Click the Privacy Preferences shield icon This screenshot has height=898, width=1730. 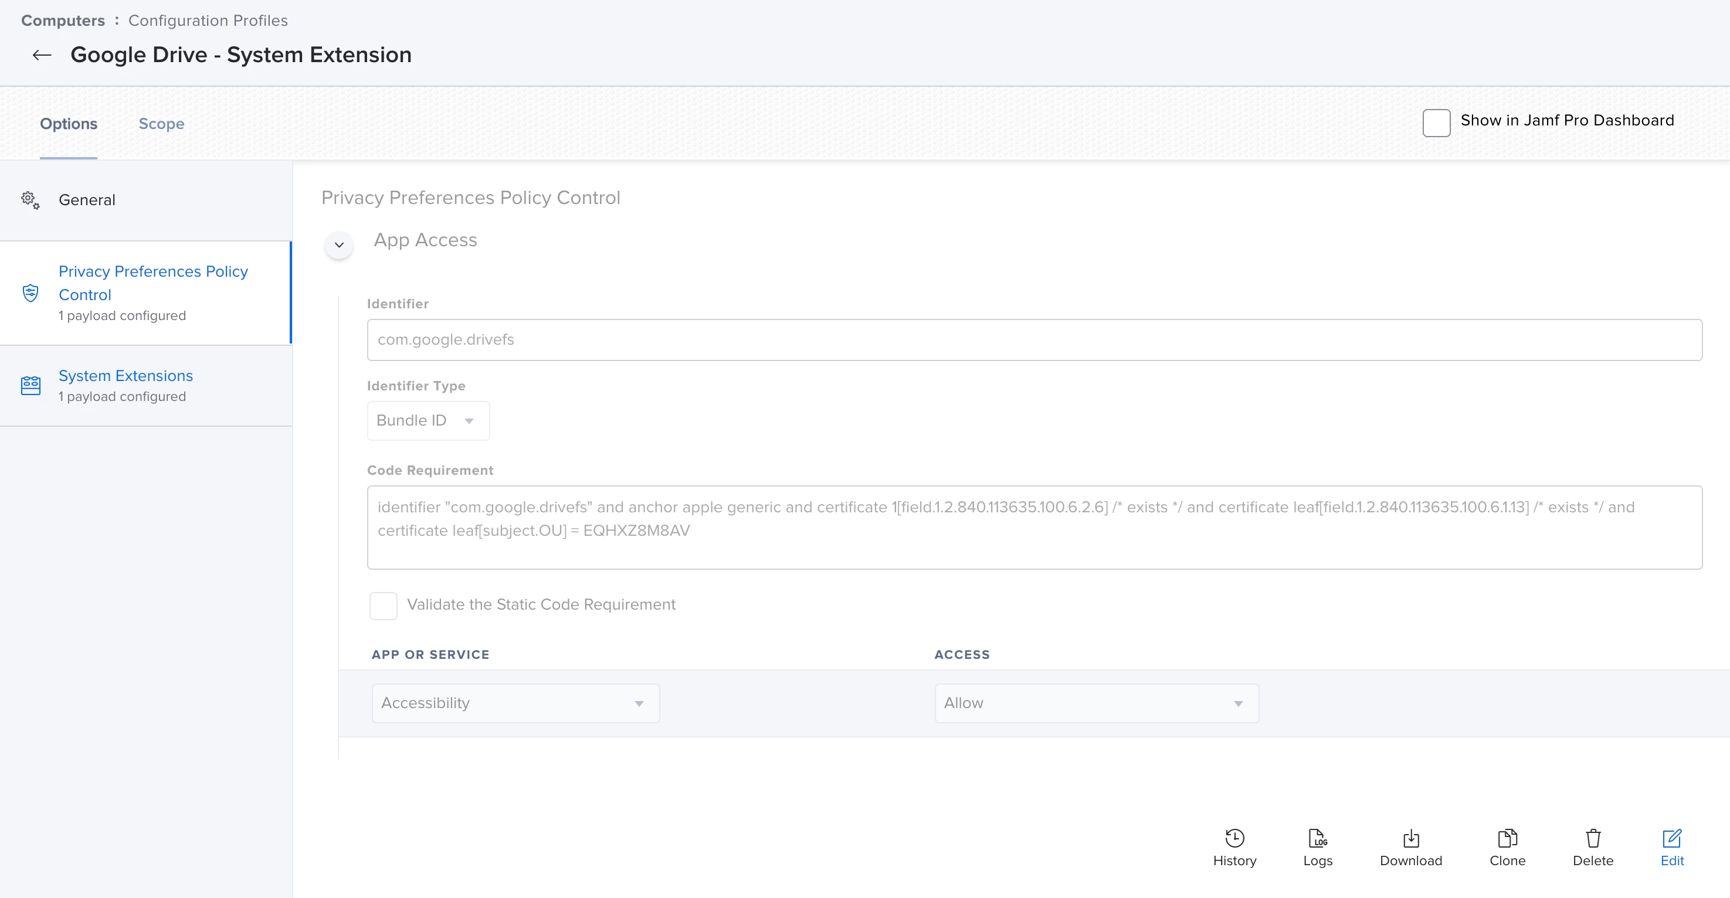30,292
